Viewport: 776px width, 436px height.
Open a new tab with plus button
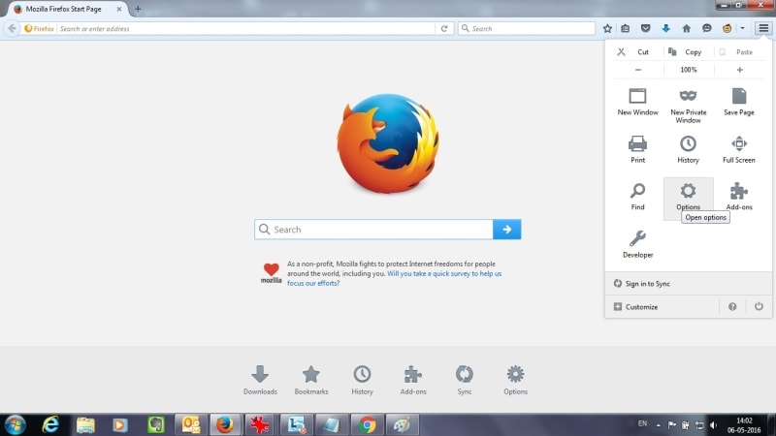[138, 9]
